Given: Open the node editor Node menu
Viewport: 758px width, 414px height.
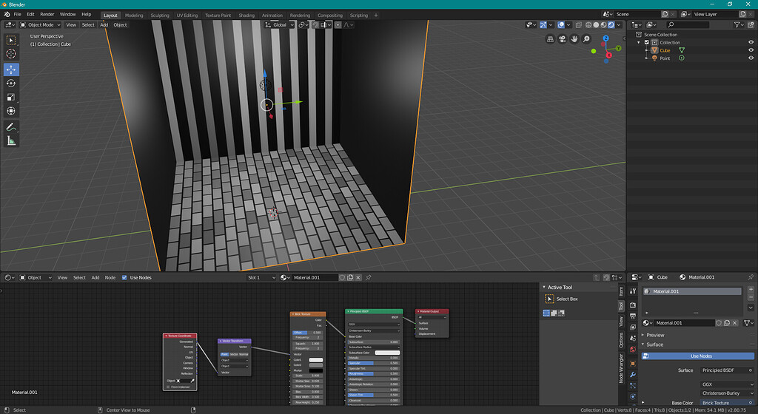Looking at the screenshot, I should pos(110,277).
